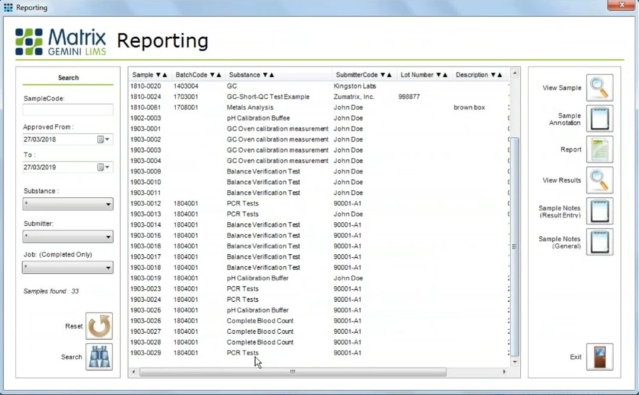The image size is (639, 395).
Task: Select sample row 1903-0004
Action: pyautogui.click(x=319, y=160)
